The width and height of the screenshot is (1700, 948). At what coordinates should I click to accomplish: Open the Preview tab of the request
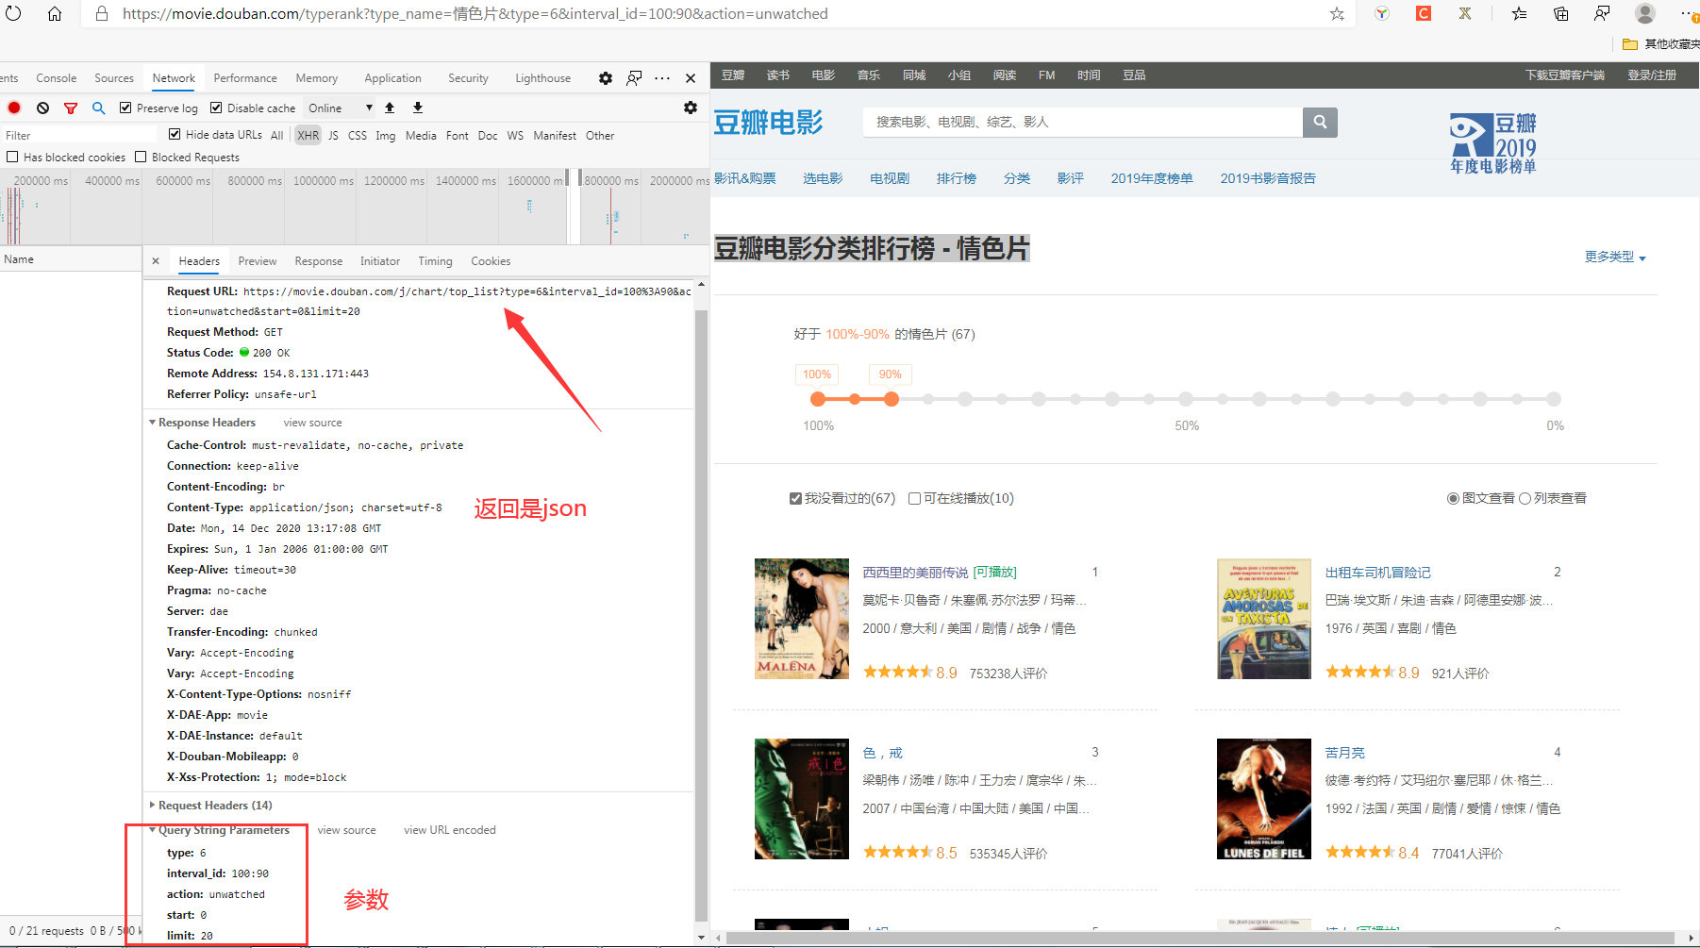pos(258,261)
